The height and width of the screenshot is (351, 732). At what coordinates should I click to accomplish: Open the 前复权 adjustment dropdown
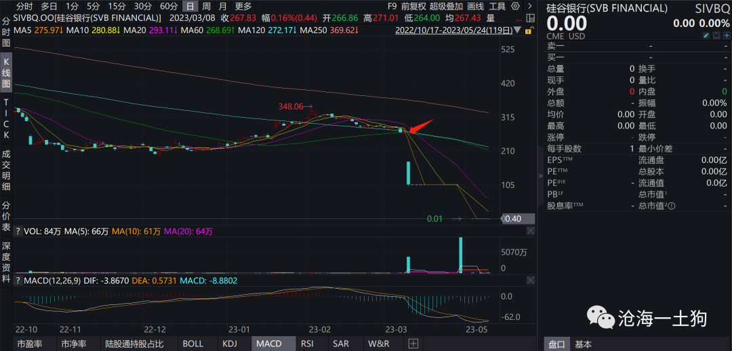tap(413, 6)
